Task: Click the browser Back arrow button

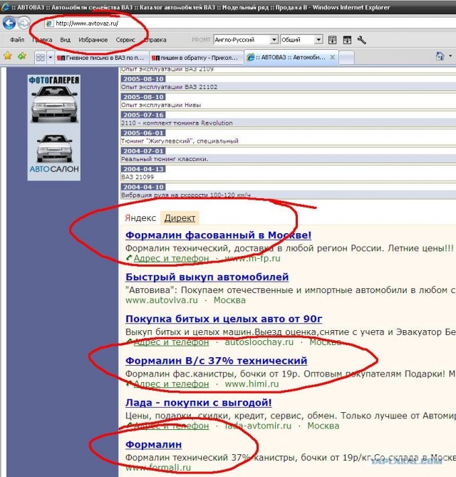Action: click(9, 23)
